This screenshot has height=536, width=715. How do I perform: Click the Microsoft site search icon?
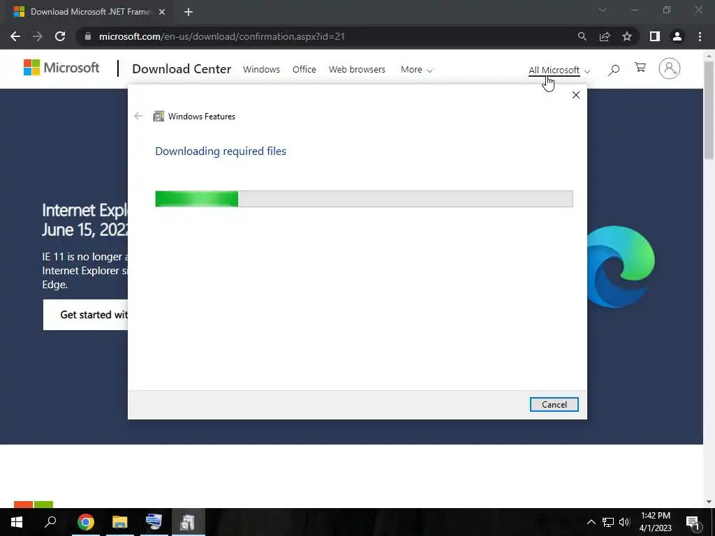coord(614,70)
